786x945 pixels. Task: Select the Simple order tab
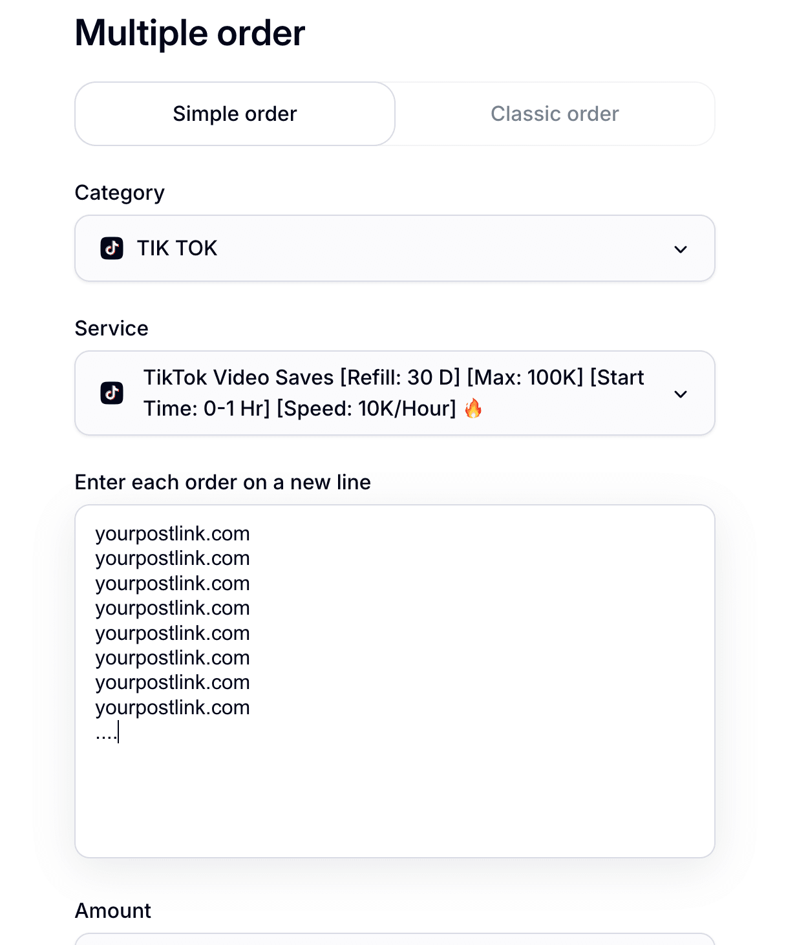pyautogui.click(x=234, y=114)
